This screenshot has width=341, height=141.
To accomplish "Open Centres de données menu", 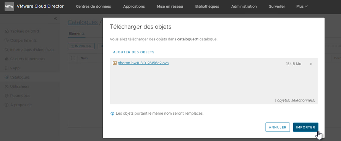I will click(93, 6).
